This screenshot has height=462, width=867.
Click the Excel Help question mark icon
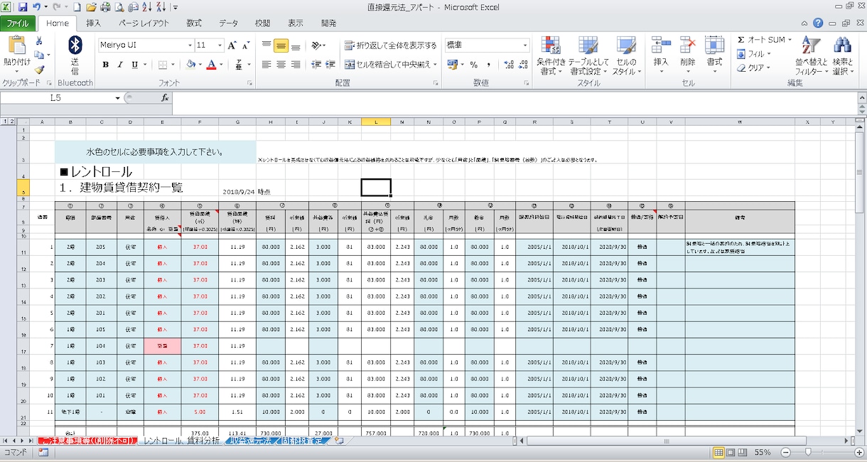point(819,23)
